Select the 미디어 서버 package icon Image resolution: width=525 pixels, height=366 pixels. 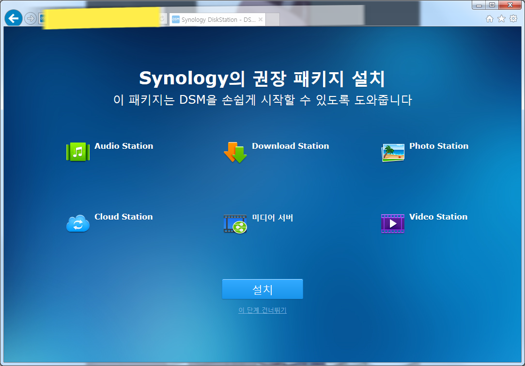click(x=235, y=223)
